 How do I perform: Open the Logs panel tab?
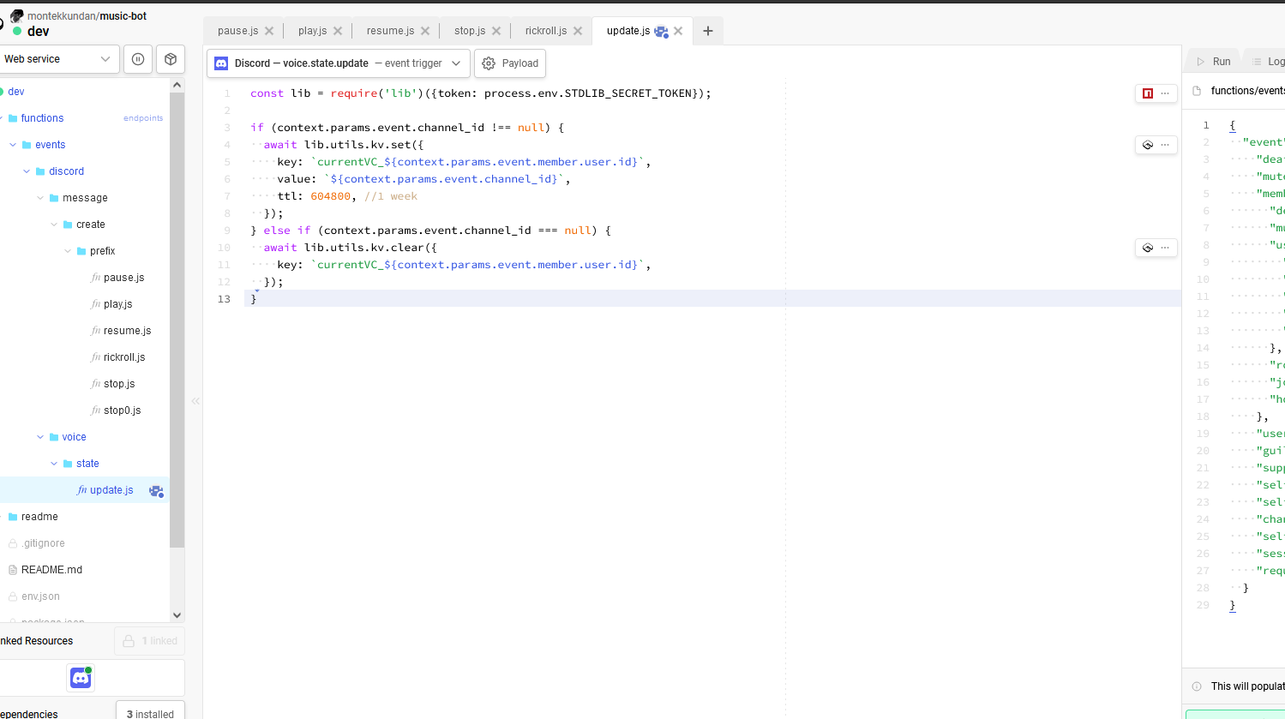click(x=1269, y=62)
